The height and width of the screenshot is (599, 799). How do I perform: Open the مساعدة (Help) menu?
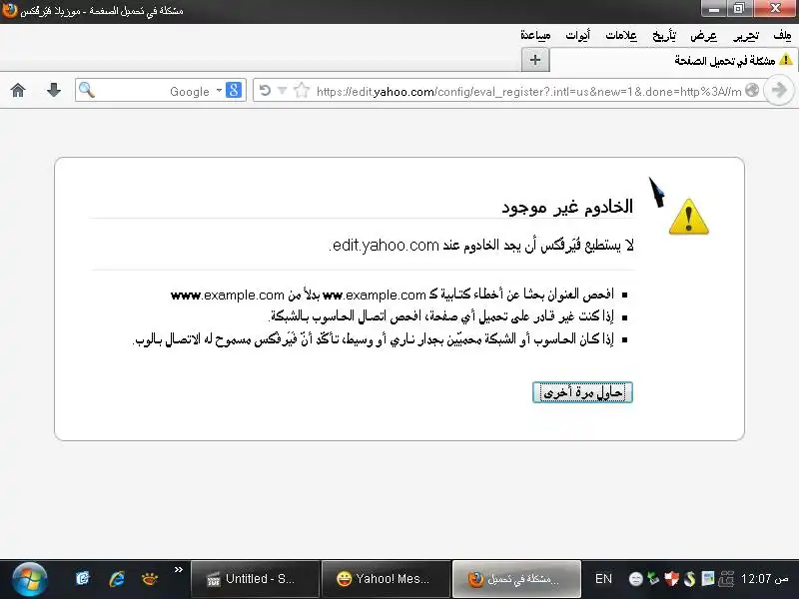pos(535,35)
